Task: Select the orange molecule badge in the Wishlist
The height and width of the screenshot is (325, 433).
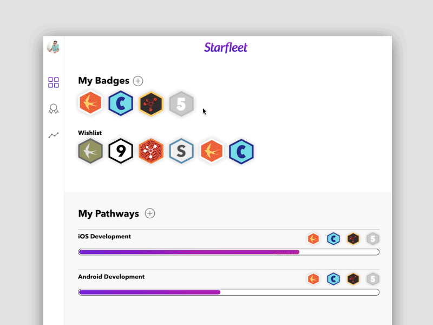Action: tap(151, 151)
